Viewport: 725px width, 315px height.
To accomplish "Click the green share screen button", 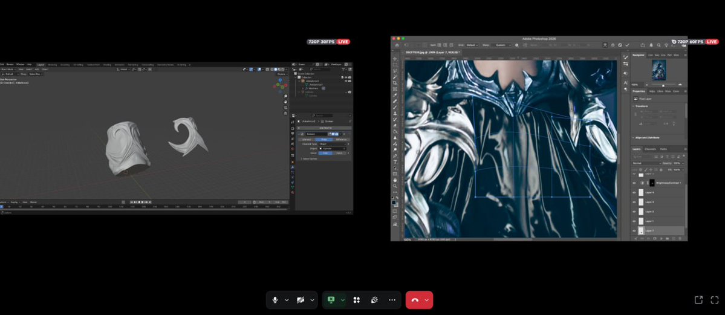I will (x=331, y=300).
